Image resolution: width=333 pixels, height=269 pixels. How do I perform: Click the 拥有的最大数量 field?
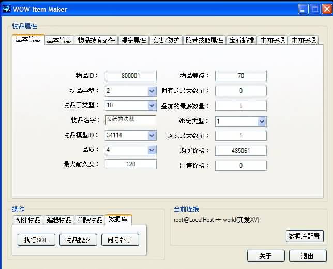point(241,91)
